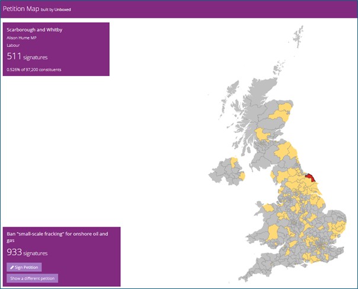358x289 pixels.
Task: Open the Unboxed link in header
Action: pyautogui.click(x=63, y=9)
